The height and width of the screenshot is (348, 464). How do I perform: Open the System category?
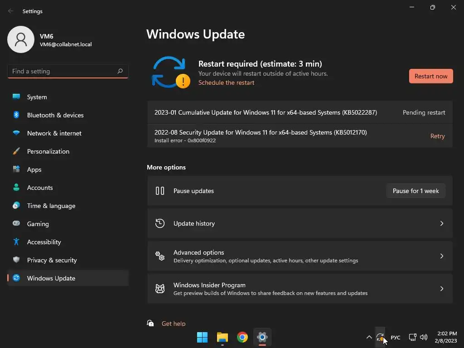tap(68, 97)
